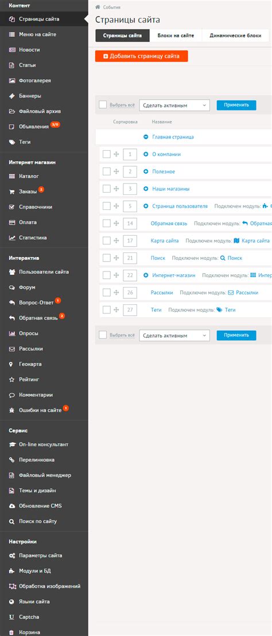
Task: Select the checkbox beside Карта сайта
Action: pos(107,240)
